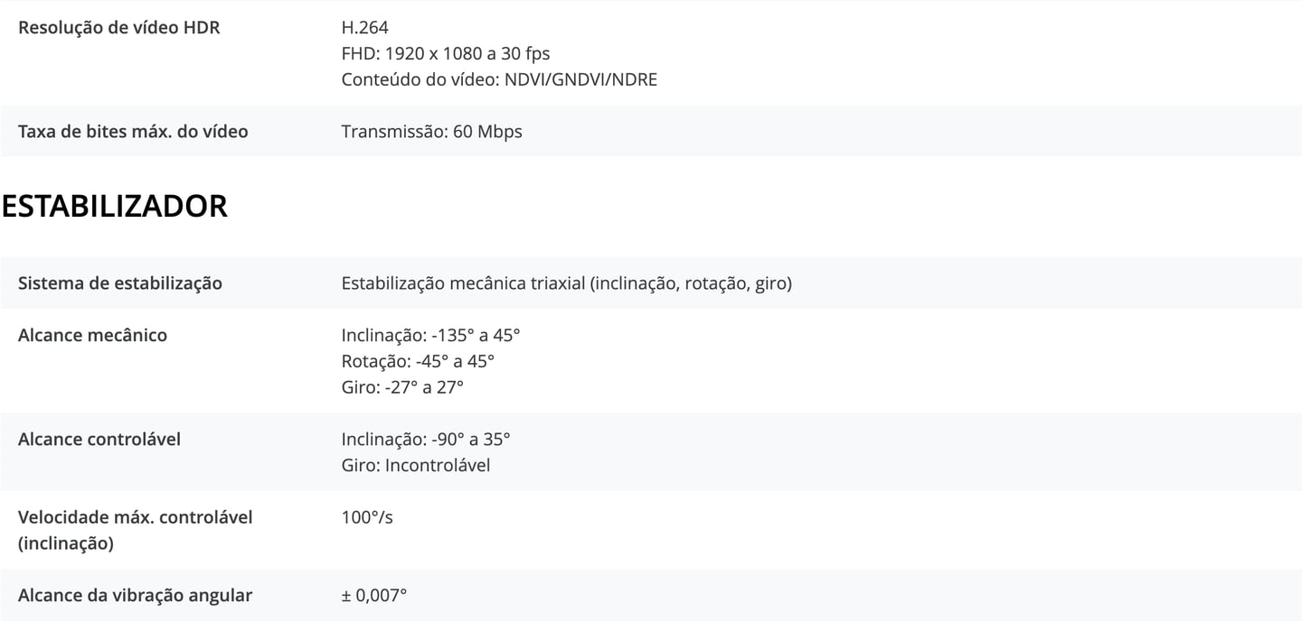Click the ± 0,007° vibration value
Viewport: 1302px width, 622px height.
click(x=374, y=595)
